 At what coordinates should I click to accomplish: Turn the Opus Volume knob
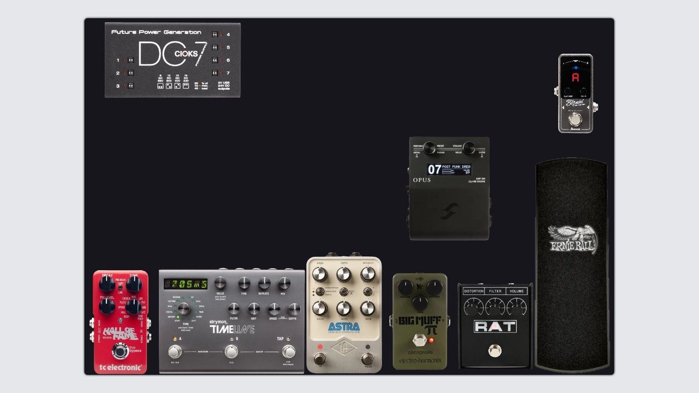pyautogui.click(x=469, y=147)
